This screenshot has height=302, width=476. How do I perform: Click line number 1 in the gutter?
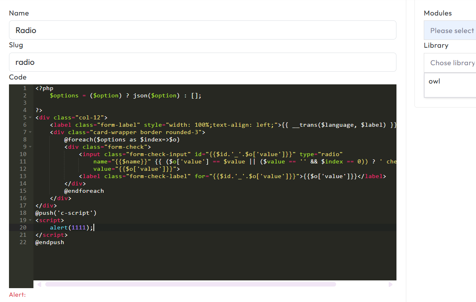pos(24,88)
